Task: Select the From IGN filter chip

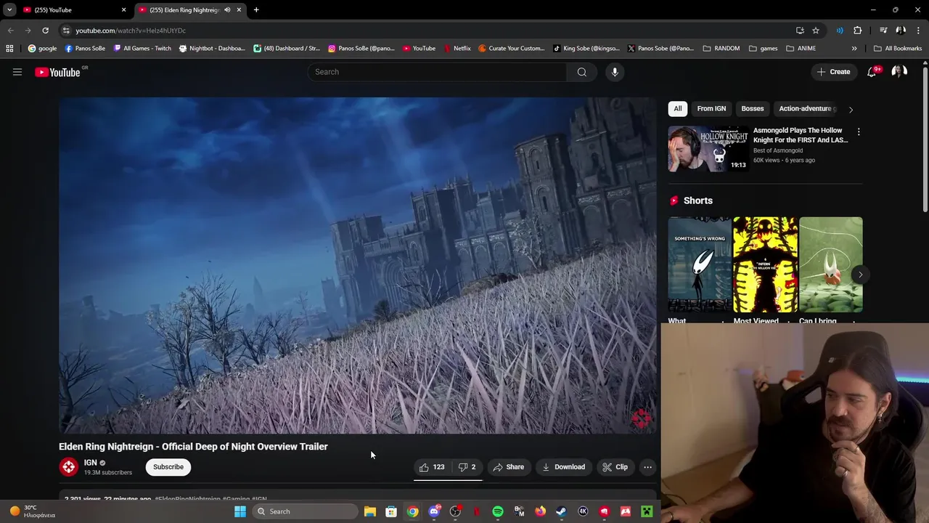Action: [x=711, y=109]
